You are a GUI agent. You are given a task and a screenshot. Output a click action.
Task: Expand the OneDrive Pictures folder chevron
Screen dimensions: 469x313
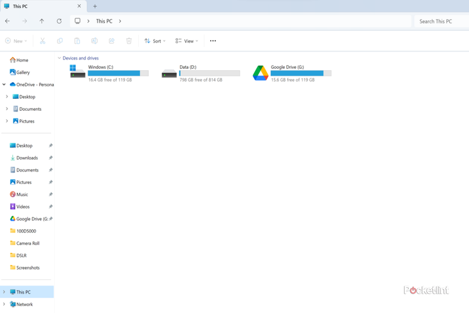pos(7,121)
